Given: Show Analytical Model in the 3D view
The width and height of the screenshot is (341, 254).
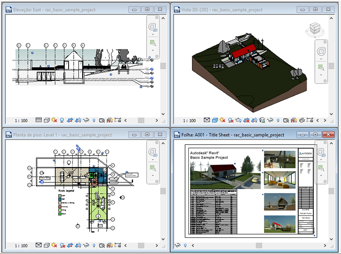Looking at the screenshot, I should point(294,120).
